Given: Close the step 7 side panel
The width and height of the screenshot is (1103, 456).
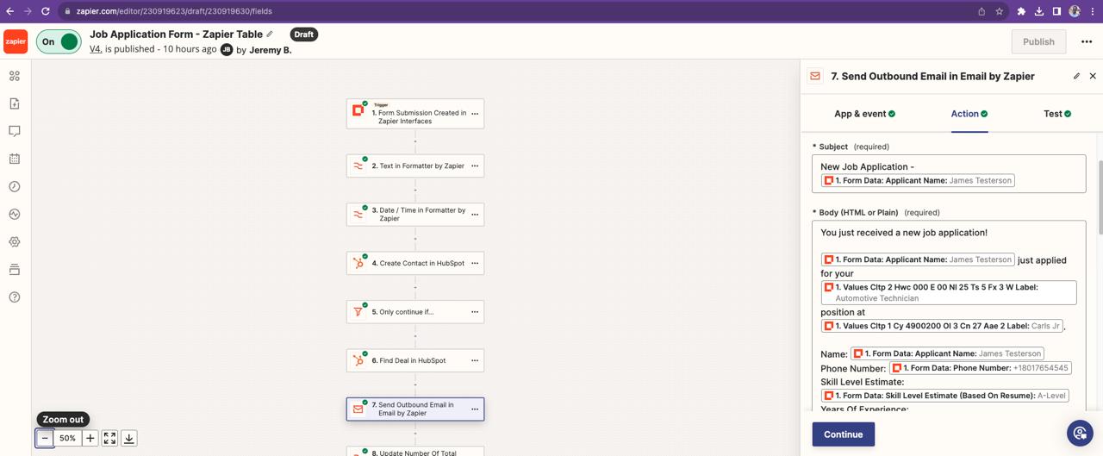Looking at the screenshot, I should pos(1093,76).
